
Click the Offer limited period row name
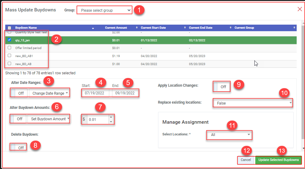coord(28,48)
